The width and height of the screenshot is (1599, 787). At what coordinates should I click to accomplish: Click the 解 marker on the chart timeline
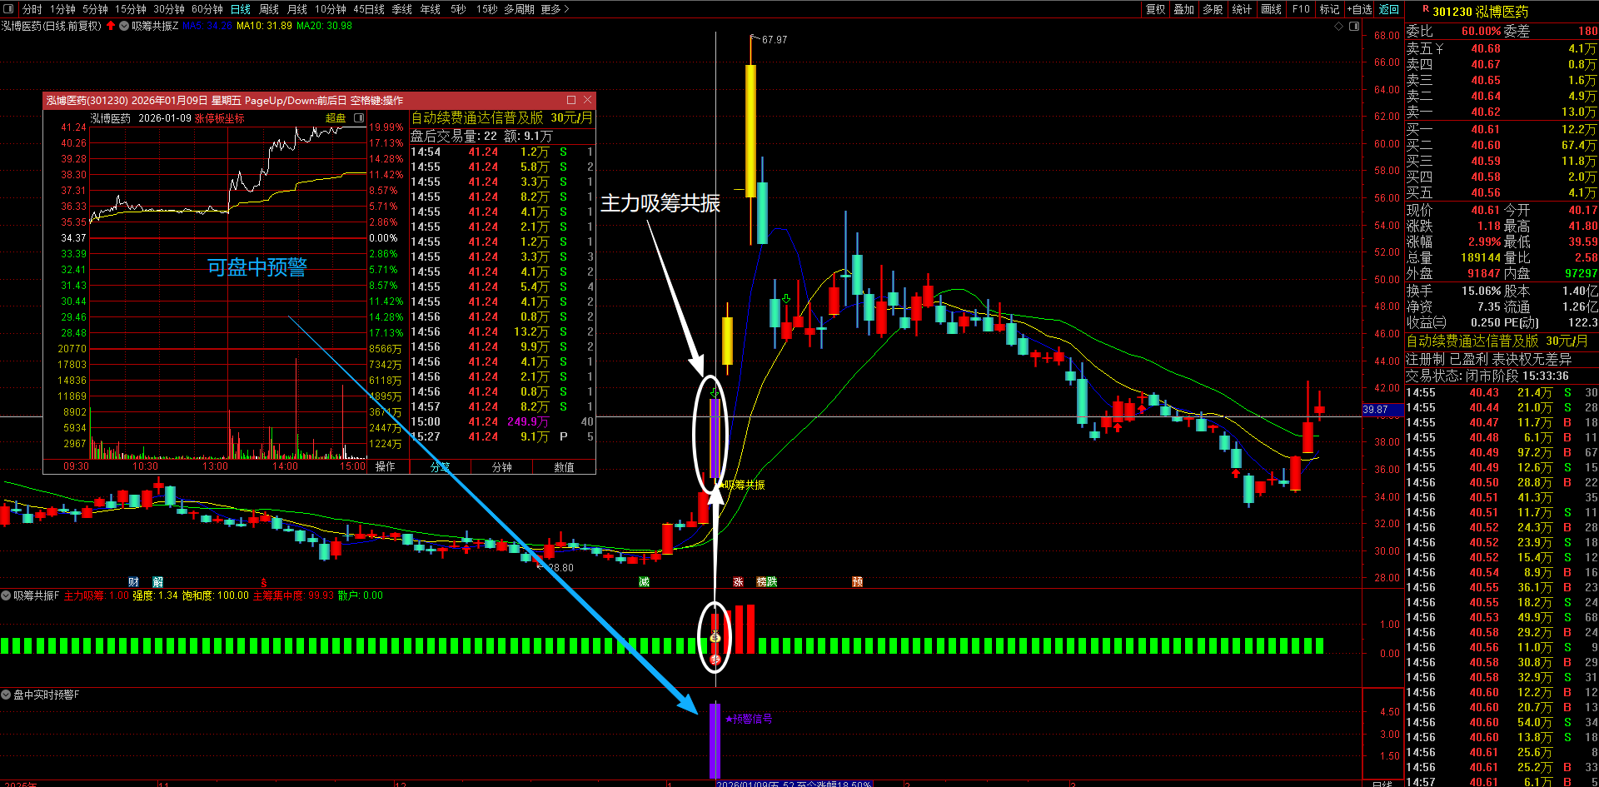coord(158,581)
